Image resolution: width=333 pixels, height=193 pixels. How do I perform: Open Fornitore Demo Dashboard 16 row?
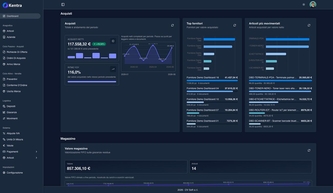coord(212,80)
